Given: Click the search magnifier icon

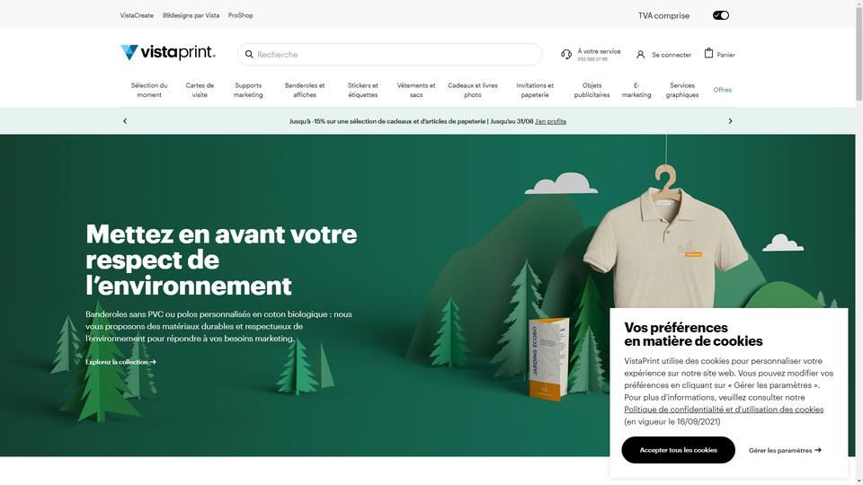Looking at the screenshot, I should (249, 55).
